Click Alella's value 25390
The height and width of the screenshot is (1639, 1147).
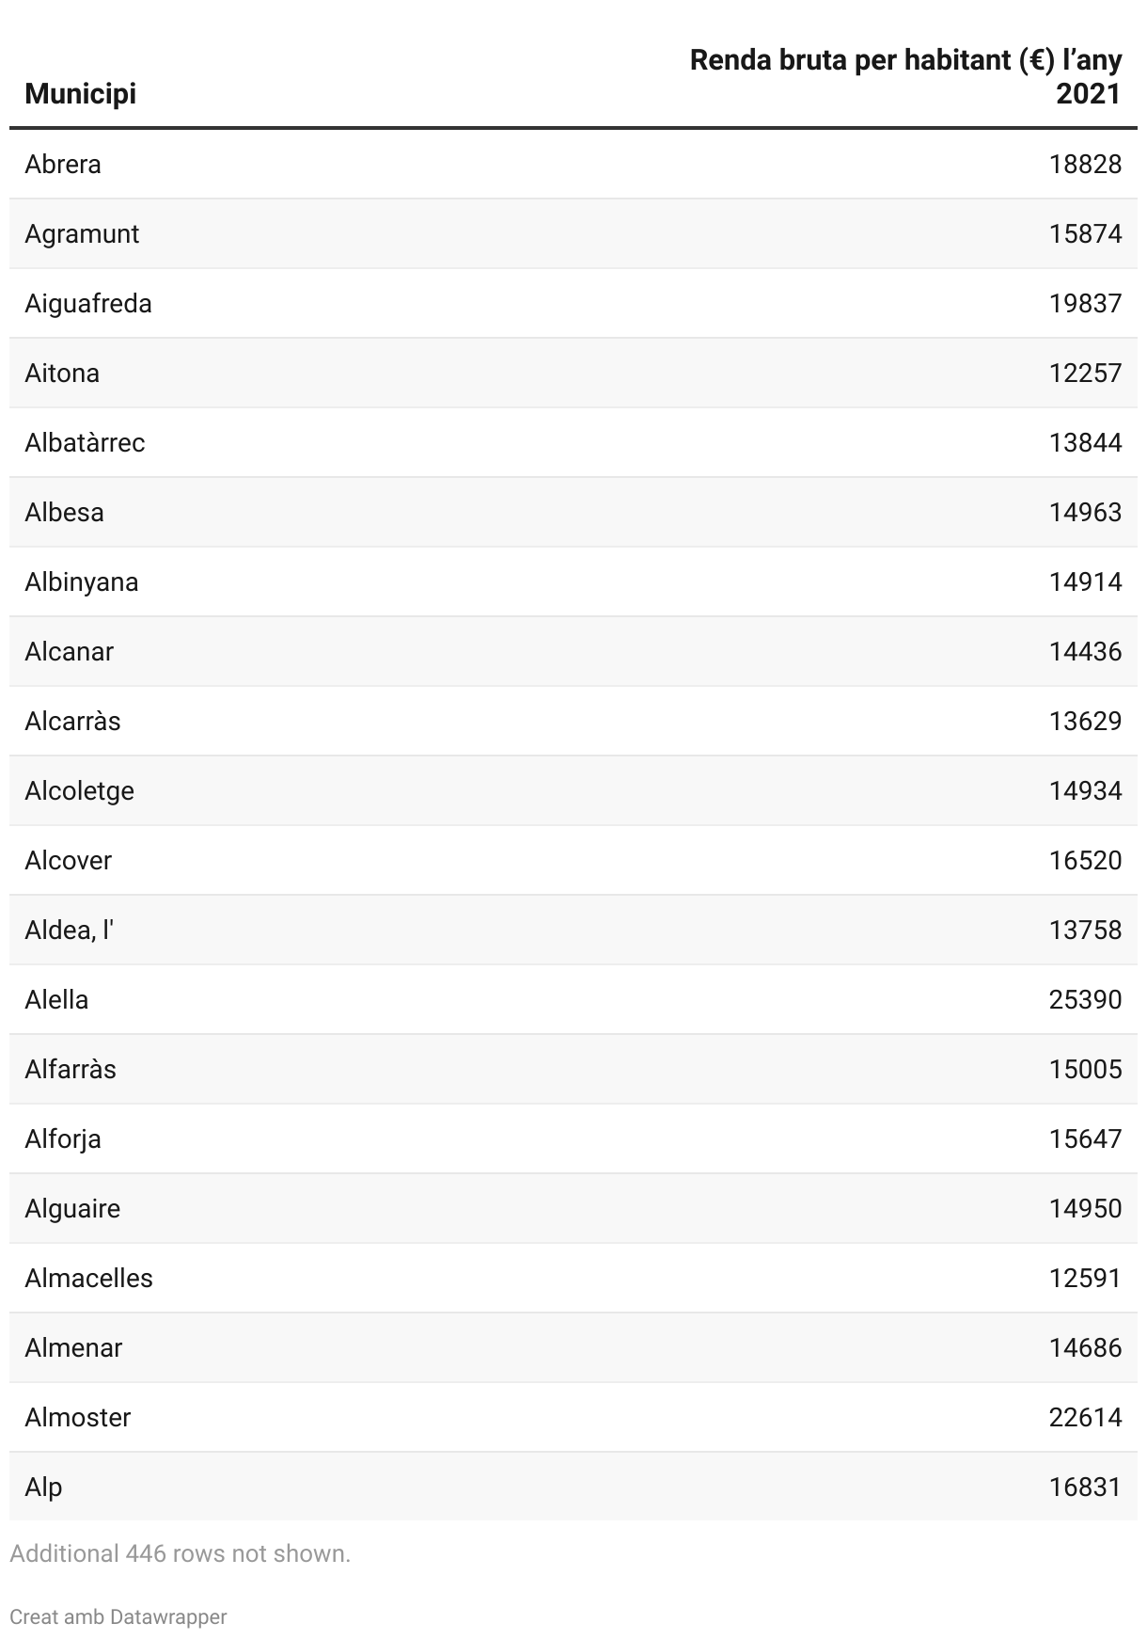[x=1085, y=999]
